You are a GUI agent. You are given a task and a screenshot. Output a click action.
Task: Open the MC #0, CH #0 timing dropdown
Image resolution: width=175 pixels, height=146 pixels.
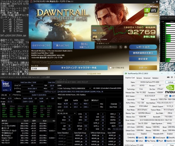pyautogui.click(x=67, y=114)
